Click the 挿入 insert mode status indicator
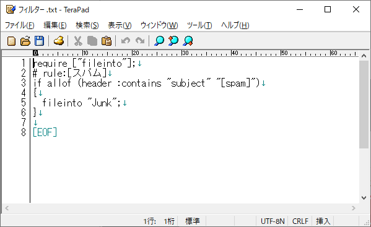Screen dimensions: 371x227 pos(323,221)
